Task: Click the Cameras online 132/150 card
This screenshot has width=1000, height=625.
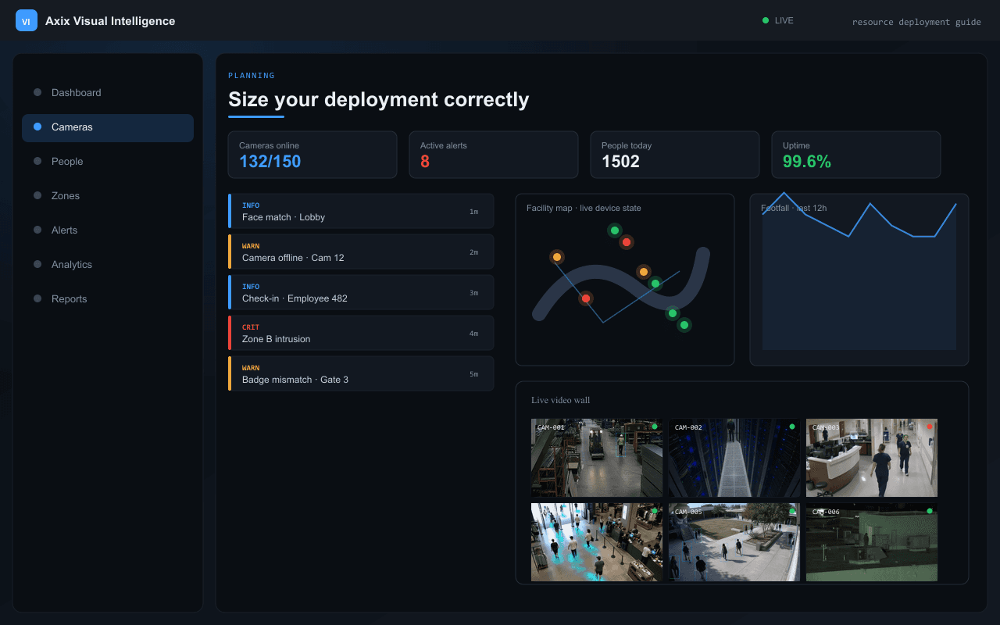Action: (312, 155)
